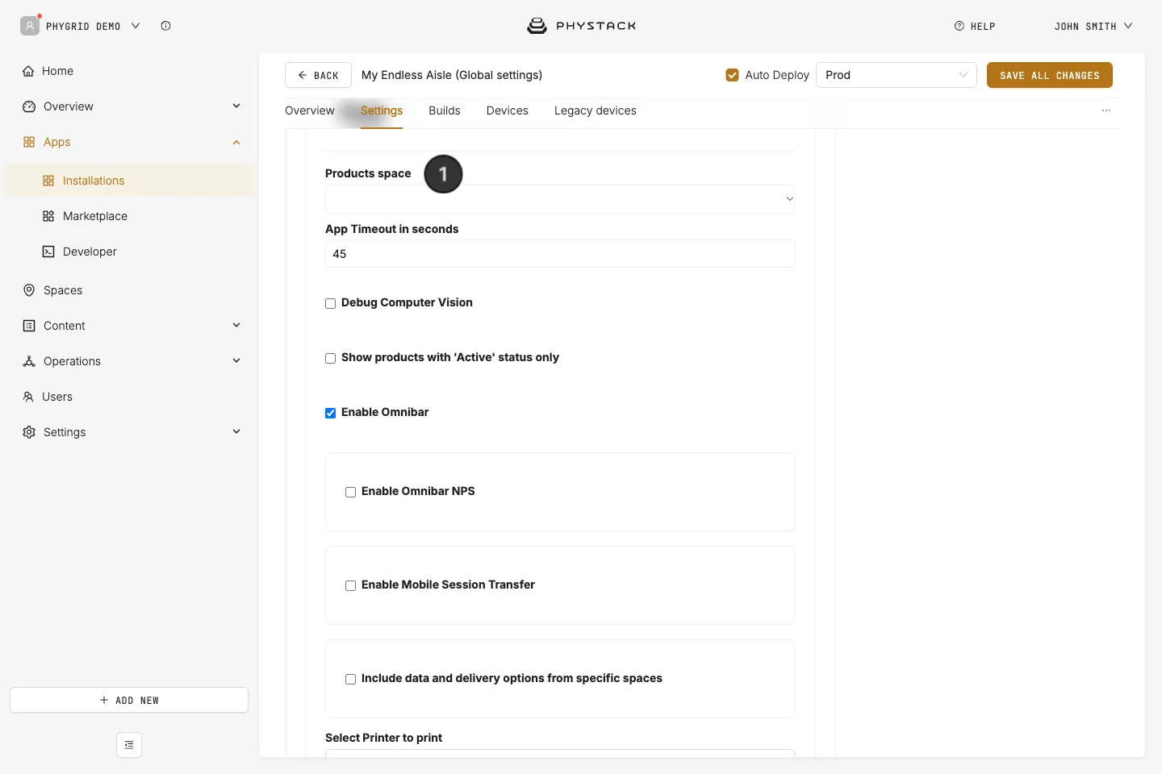Open the three-dot more options menu
Image resolution: width=1162 pixels, height=774 pixels.
click(1106, 110)
